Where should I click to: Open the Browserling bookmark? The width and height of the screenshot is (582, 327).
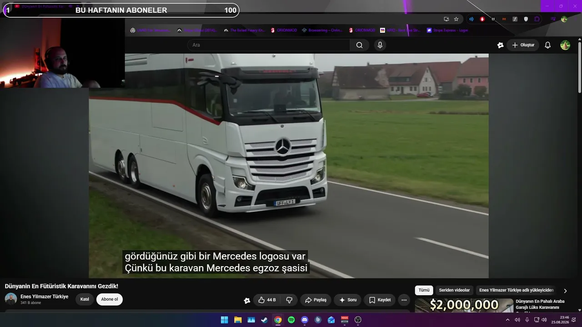pyautogui.click(x=322, y=30)
